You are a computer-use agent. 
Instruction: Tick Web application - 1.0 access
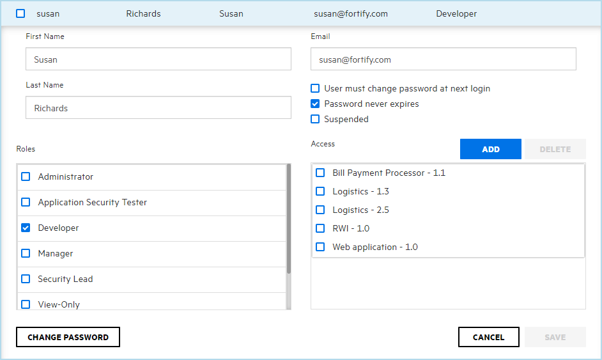click(321, 247)
